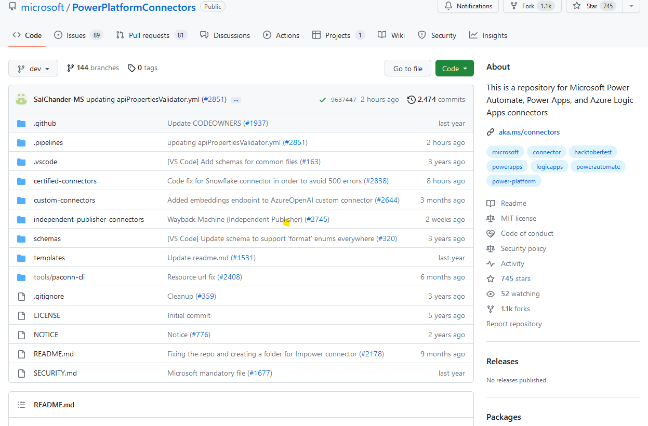
Task: Open the Star list dropdown arrow
Action: pos(631,6)
